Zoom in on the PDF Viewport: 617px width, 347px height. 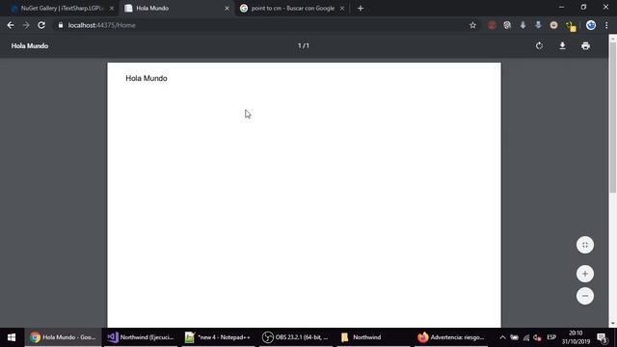585,274
